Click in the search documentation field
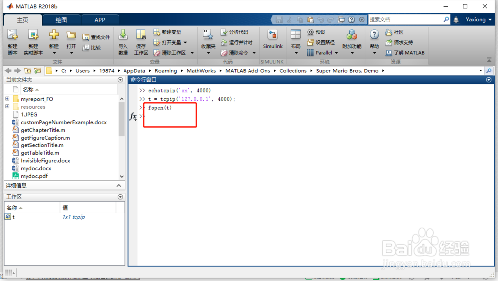 405,20
